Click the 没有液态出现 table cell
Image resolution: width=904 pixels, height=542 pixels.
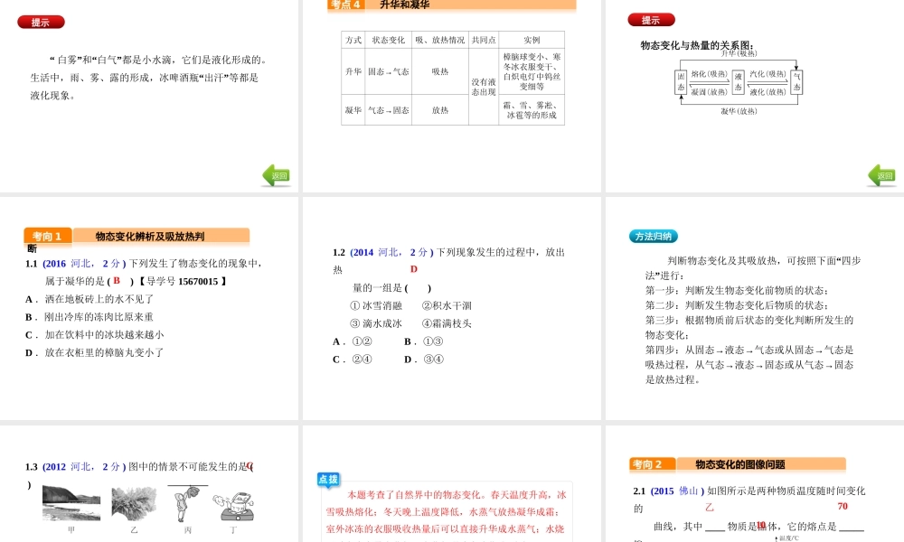pos(484,87)
